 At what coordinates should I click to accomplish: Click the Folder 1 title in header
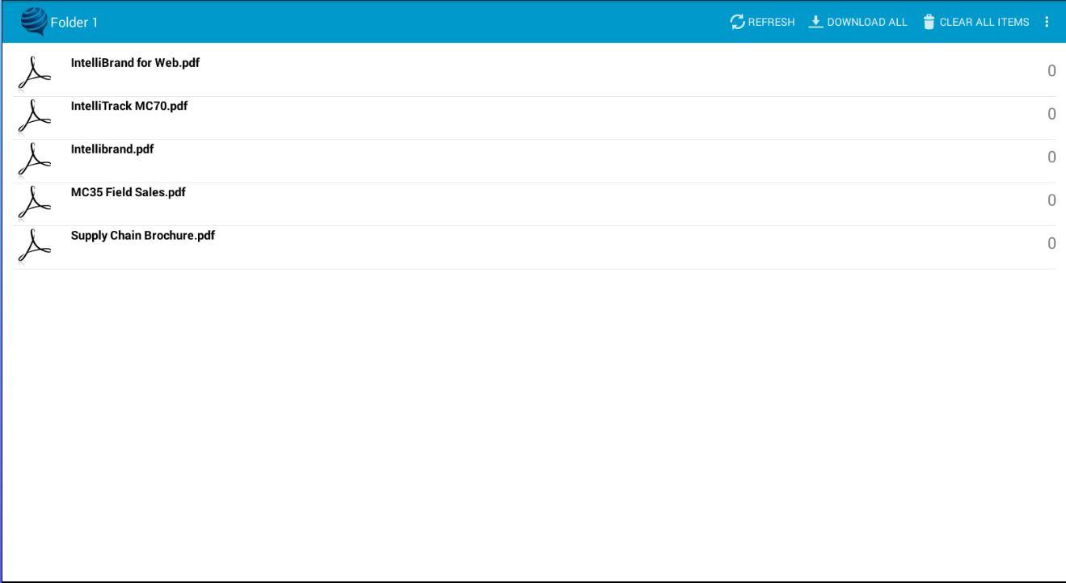74,23
